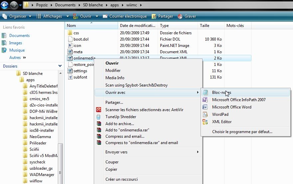The height and width of the screenshot is (184, 293).
Task: Sort by the Taille column header
Action: (211, 26)
